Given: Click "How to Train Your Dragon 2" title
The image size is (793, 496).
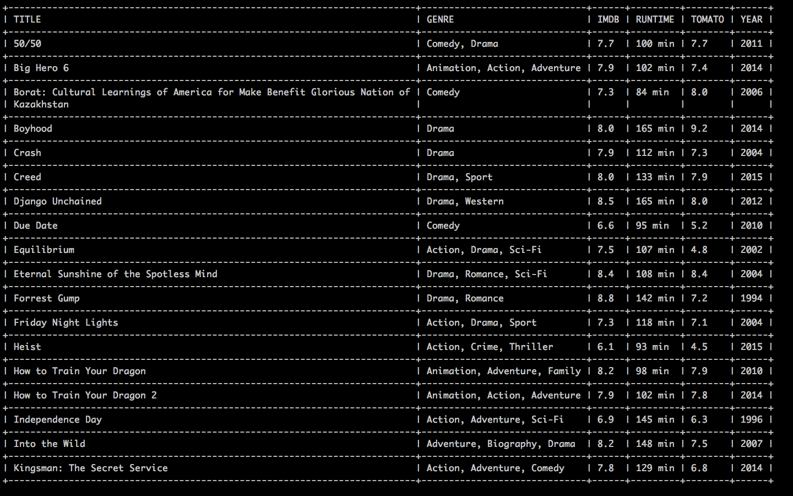Looking at the screenshot, I should coord(85,395).
